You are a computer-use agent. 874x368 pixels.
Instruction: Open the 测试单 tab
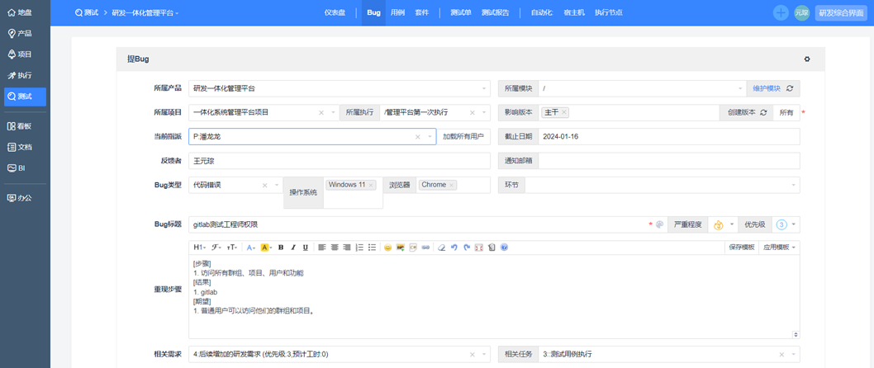point(461,13)
